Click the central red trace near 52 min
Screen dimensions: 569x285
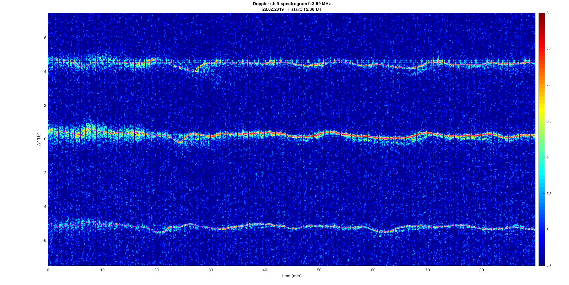(x=330, y=132)
